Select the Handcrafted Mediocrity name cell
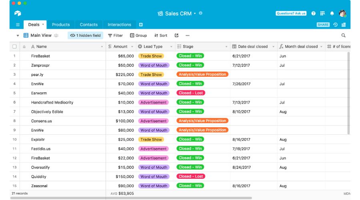 pyautogui.click(x=63, y=102)
